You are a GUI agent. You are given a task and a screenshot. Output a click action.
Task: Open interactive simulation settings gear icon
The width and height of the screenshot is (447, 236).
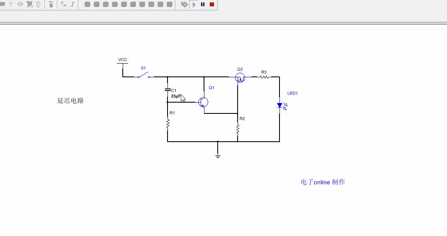tap(185, 5)
